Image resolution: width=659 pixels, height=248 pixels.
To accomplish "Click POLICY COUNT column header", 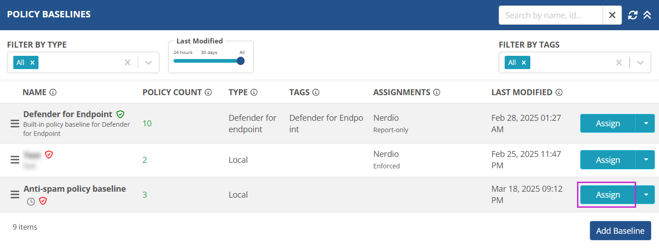I will (x=172, y=92).
